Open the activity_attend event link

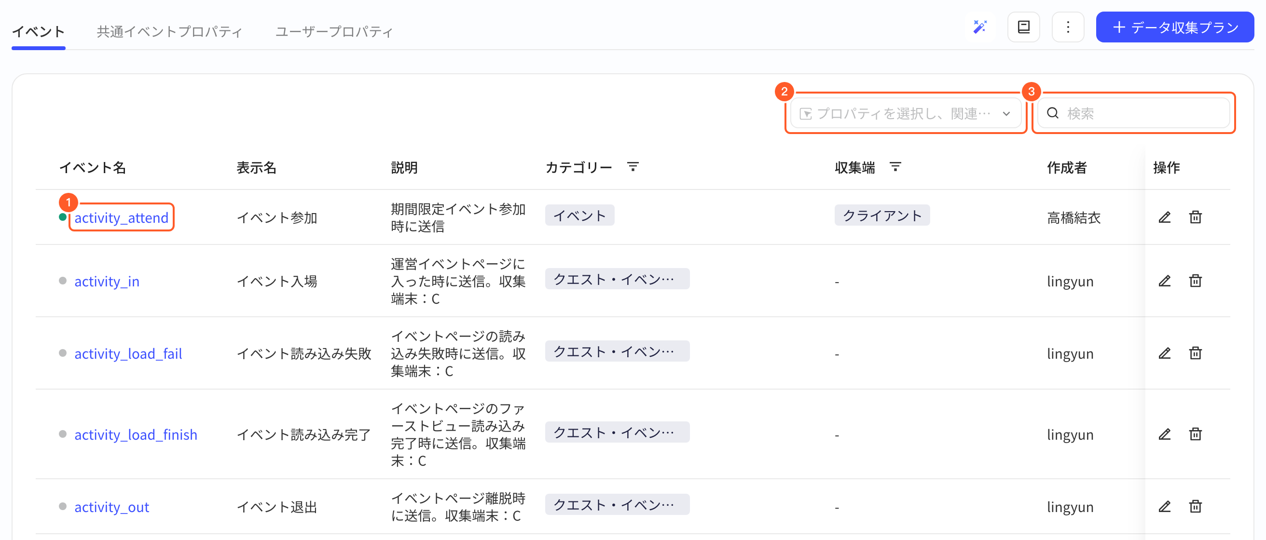[122, 217]
